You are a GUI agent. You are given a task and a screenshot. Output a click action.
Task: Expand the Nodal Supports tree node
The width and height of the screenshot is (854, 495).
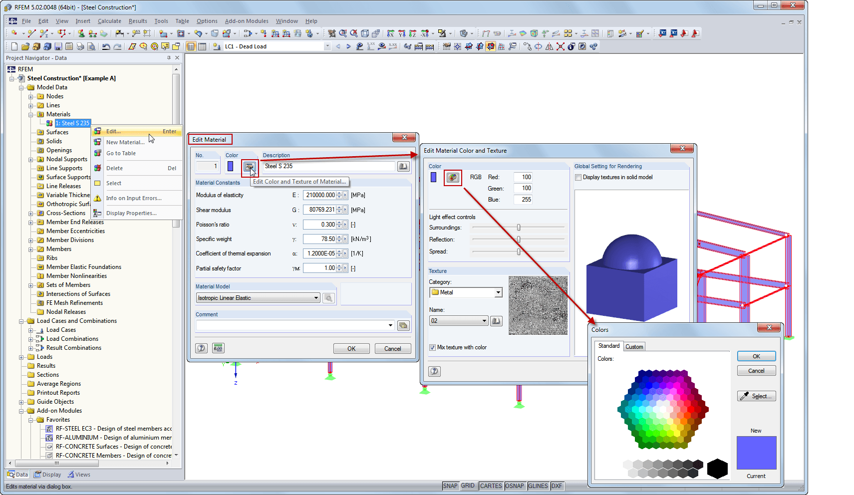(x=30, y=160)
